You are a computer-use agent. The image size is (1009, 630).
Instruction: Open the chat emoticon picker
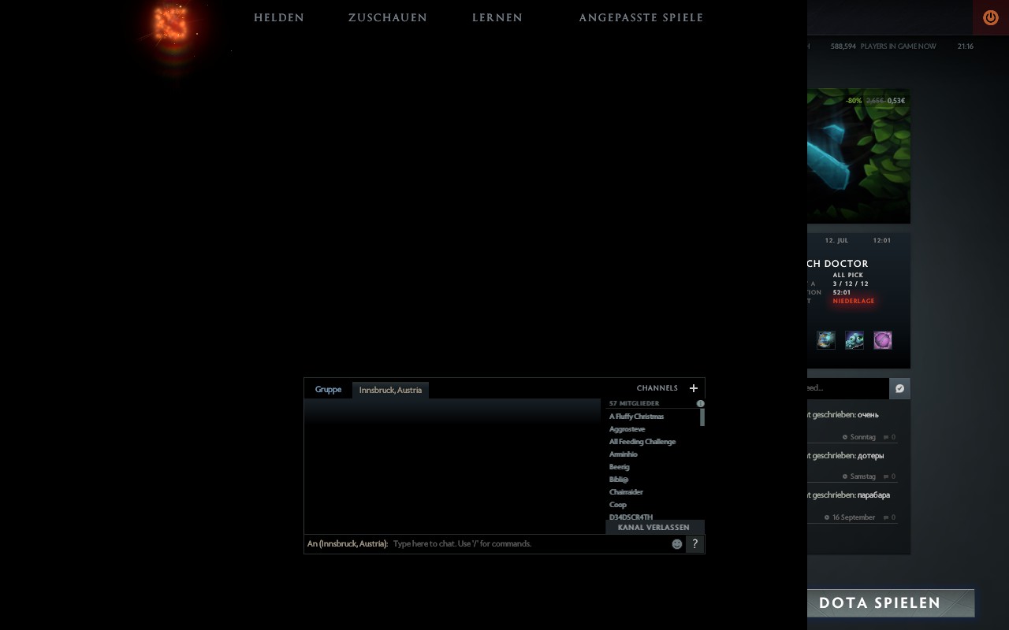tap(676, 544)
